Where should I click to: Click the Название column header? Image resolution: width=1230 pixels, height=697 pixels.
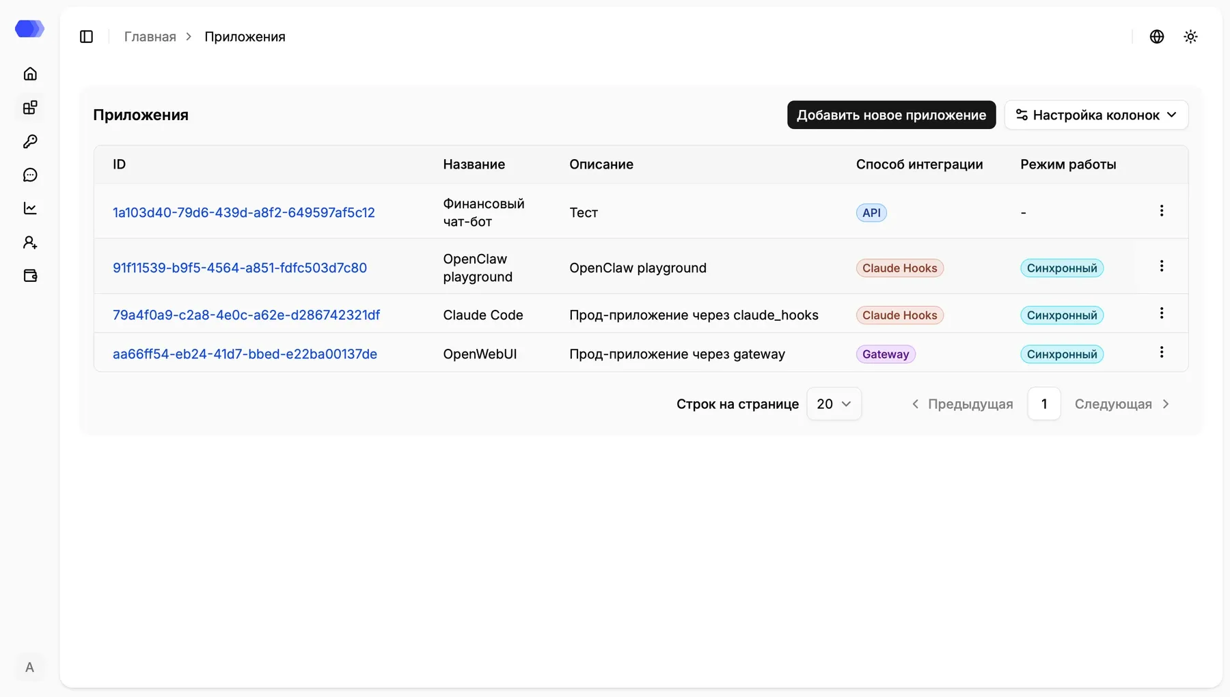click(474, 164)
